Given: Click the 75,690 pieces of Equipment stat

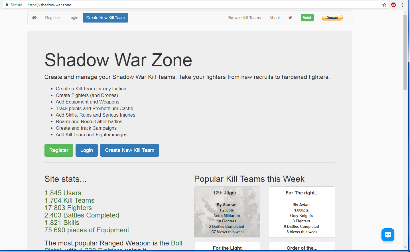Looking at the screenshot, I should 88,230.
